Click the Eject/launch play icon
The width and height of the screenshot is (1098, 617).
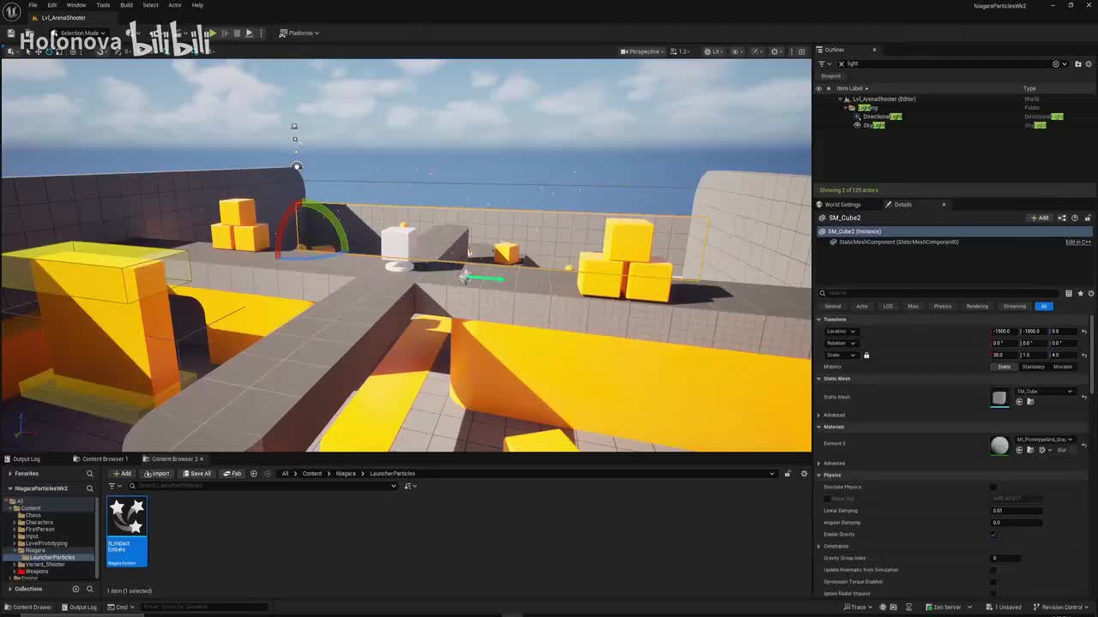tap(249, 33)
